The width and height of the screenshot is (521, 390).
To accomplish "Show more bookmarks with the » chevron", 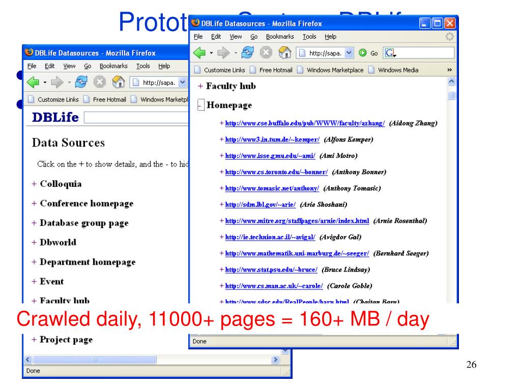I will pyautogui.click(x=450, y=70).
